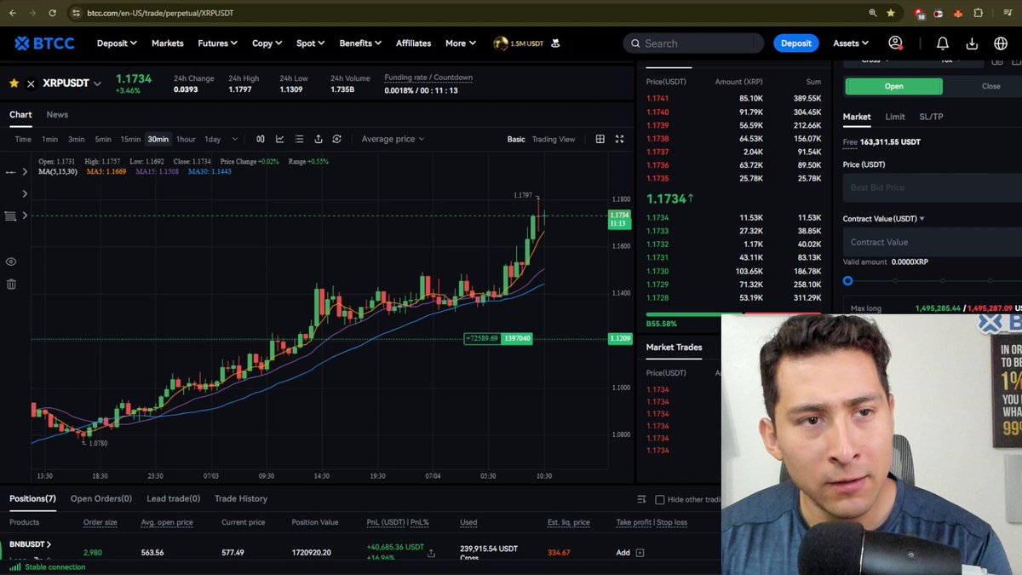Open the language globe icon
1022x575 pixels.
(x=1001, y=43)
